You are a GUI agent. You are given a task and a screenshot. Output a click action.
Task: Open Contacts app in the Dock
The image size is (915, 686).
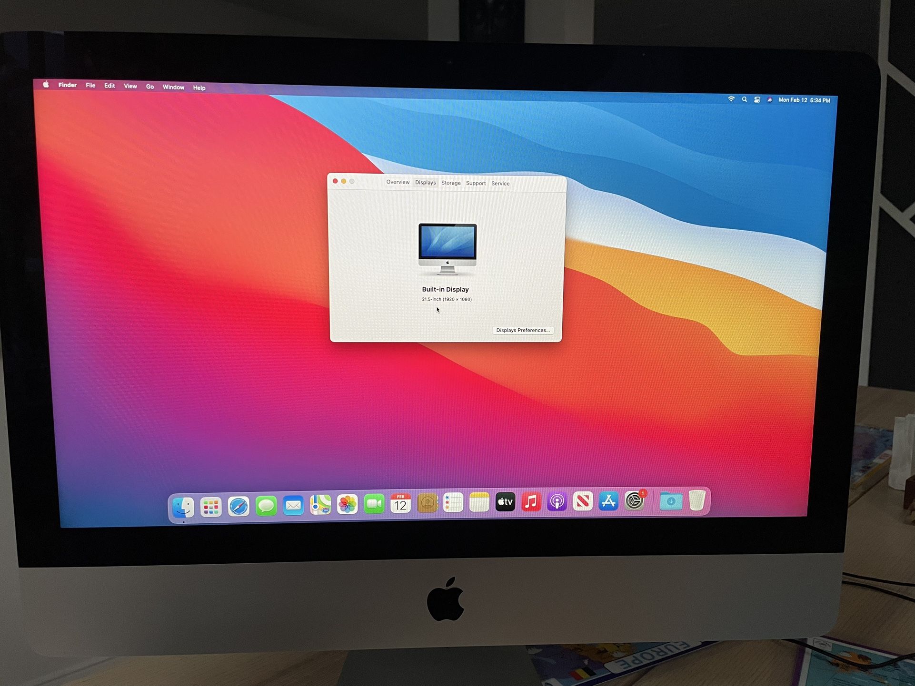pyautogui.click(x=428, y=503)
